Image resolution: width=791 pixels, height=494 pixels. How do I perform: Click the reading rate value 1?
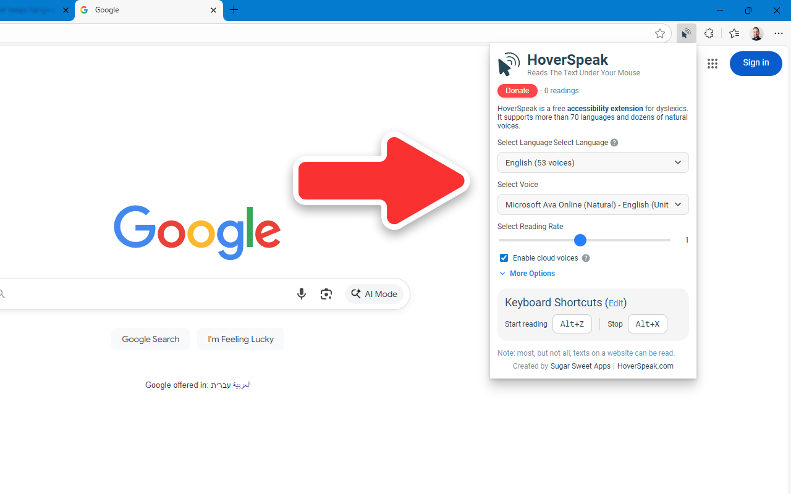tap(687, 240)
